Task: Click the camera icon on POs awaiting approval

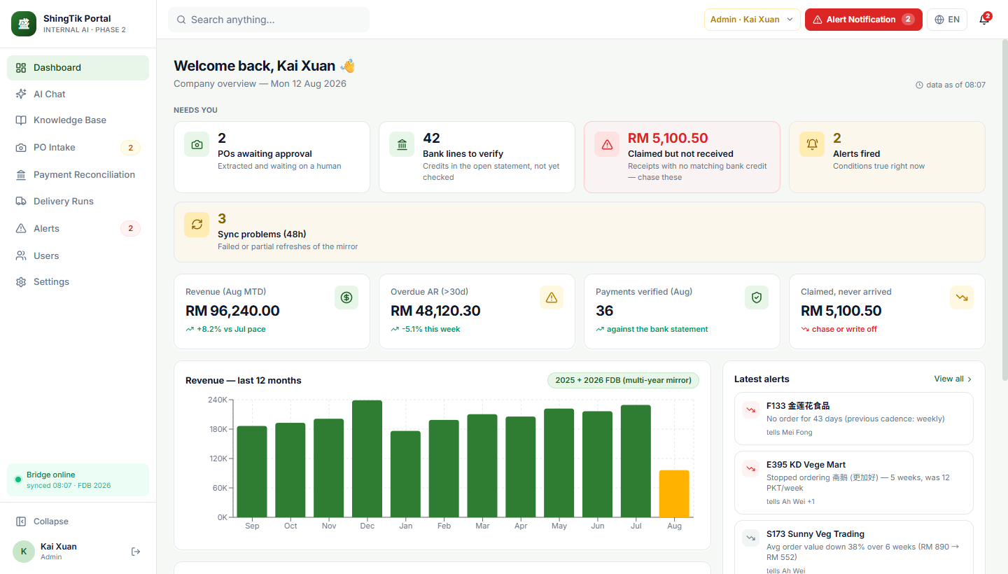Action: pos(197,144)
